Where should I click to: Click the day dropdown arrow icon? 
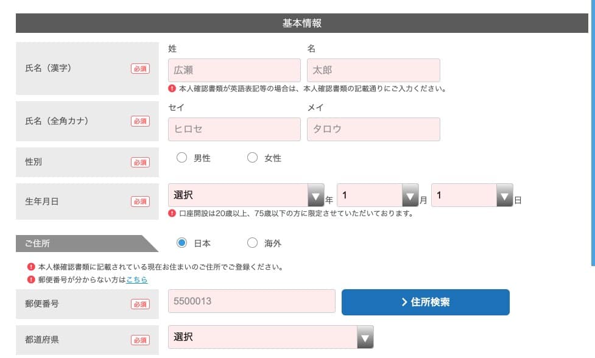pos(505,195)
